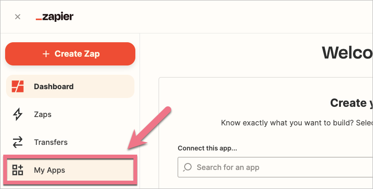Go to the Zaps section
Image resolution: width=373 pixels, height=189 pixels.
43,114
